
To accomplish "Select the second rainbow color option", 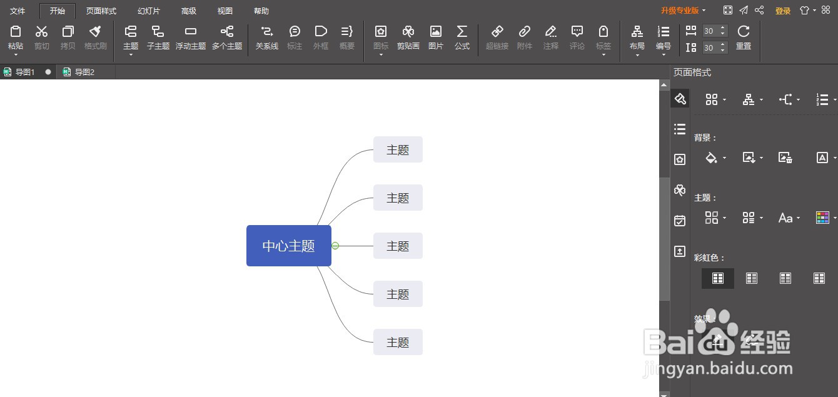I will click(x=752, y=278).
